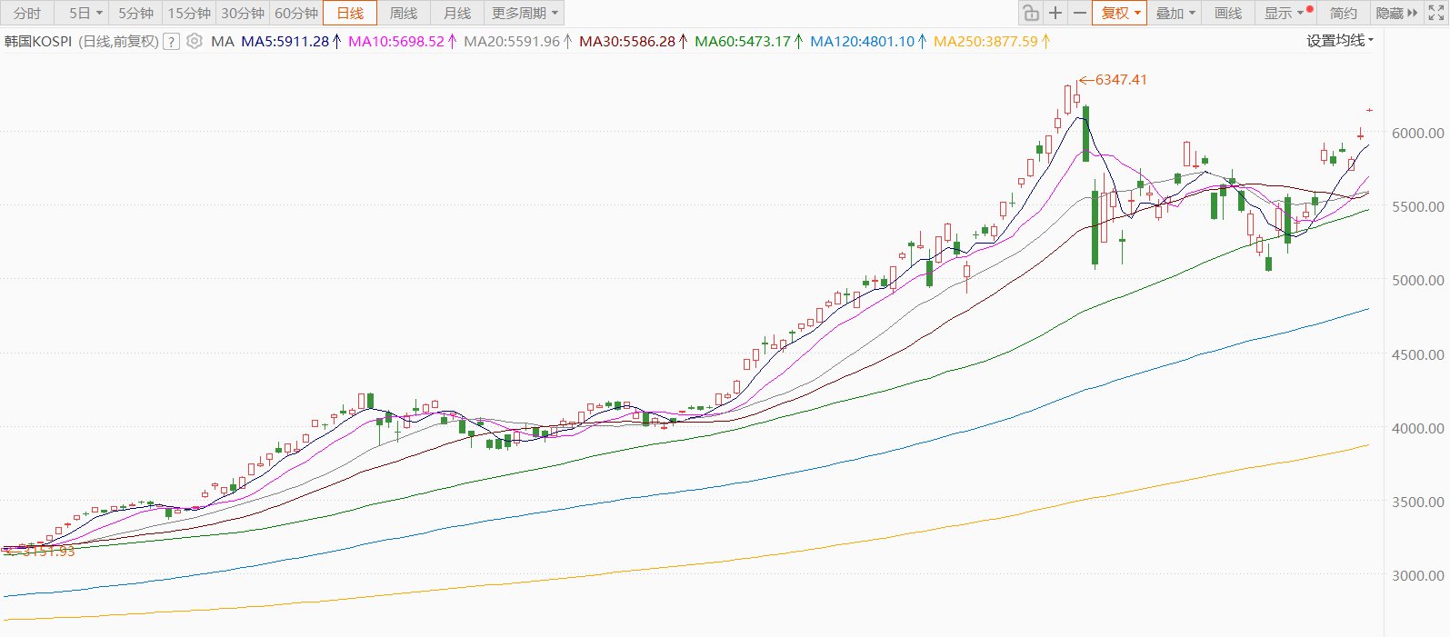
Task: Click the unlock padlock icon
Action: 1030,13
